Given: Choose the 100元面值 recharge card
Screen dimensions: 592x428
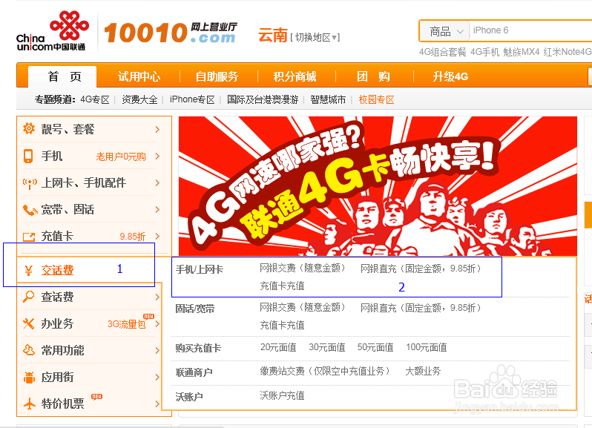Looking at the screenshot, I should (427, 347).
